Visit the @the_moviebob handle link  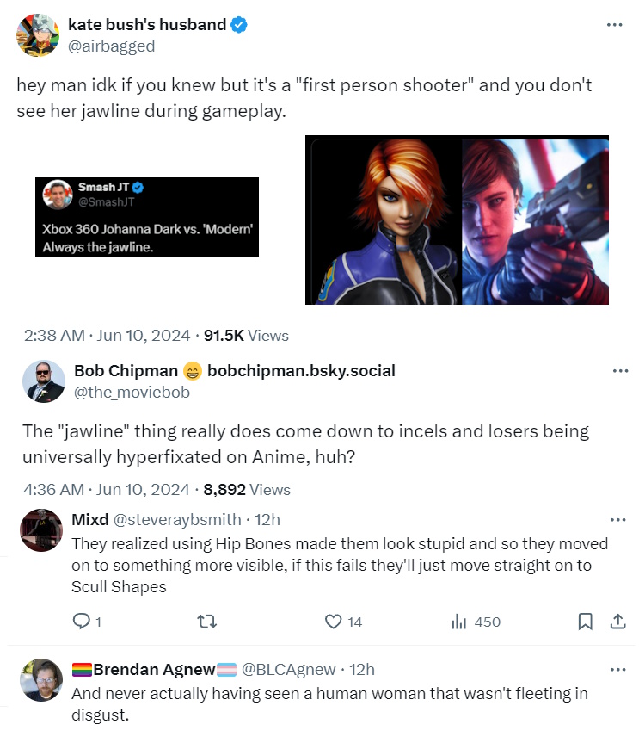pos(132,393)
